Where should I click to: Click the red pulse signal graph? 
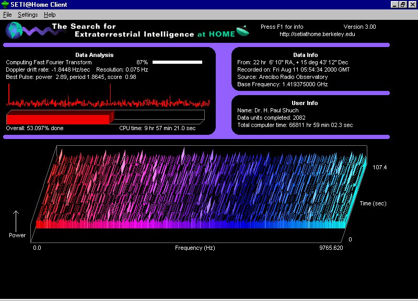point(108,96)
